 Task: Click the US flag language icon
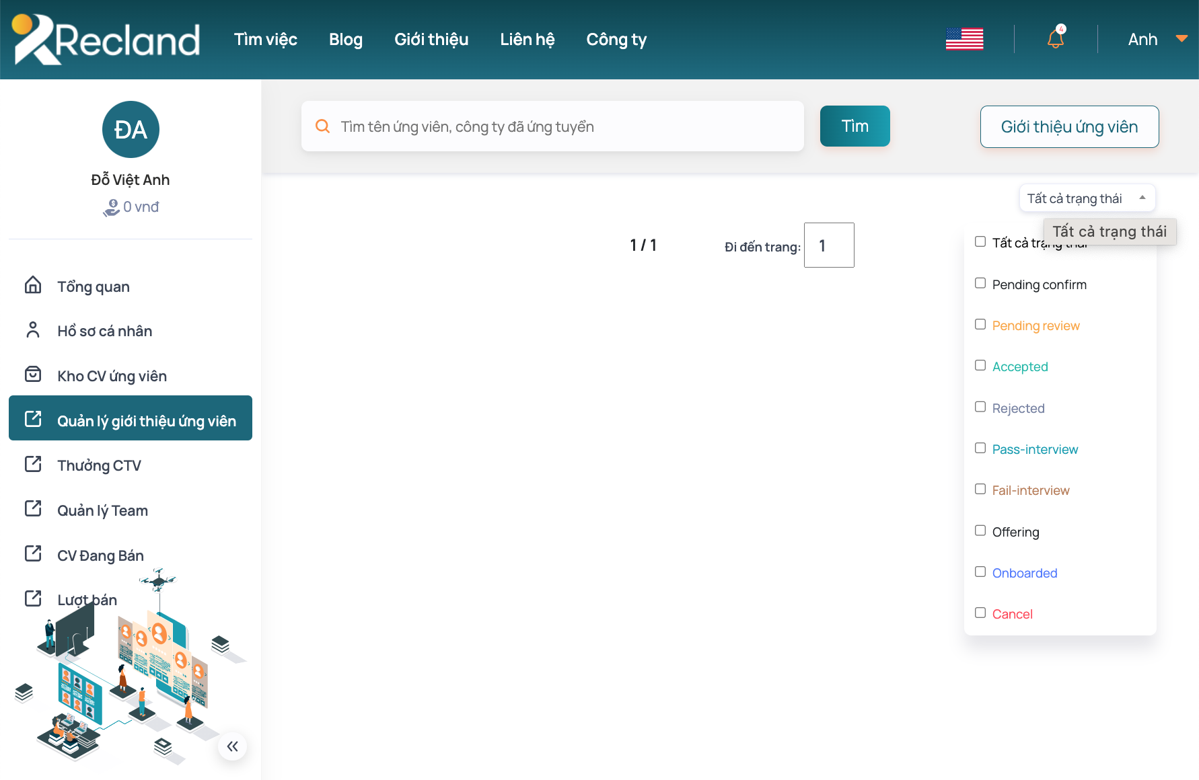click(964, 40)
